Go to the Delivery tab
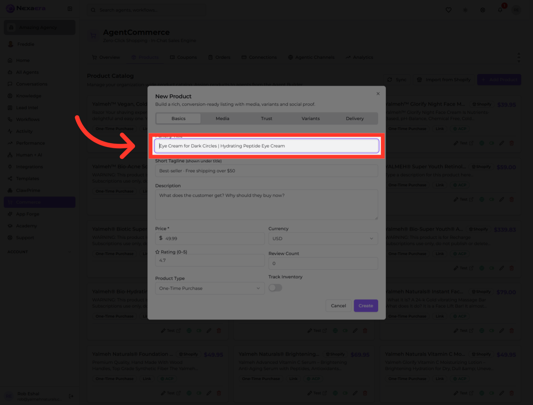Screen dimensions: 533x405 355,118
